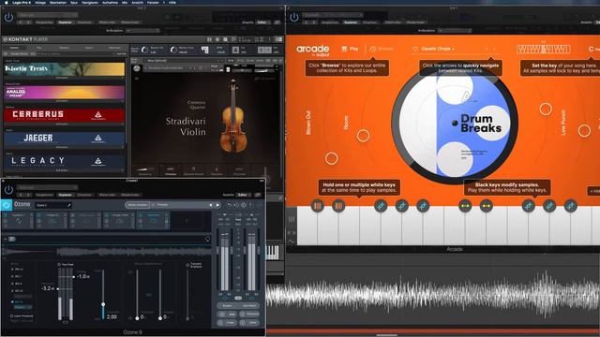Viewport: 600px width, 337px height.
Task: Edit Ozone preset name pencil icon
Action: point(68,205)
